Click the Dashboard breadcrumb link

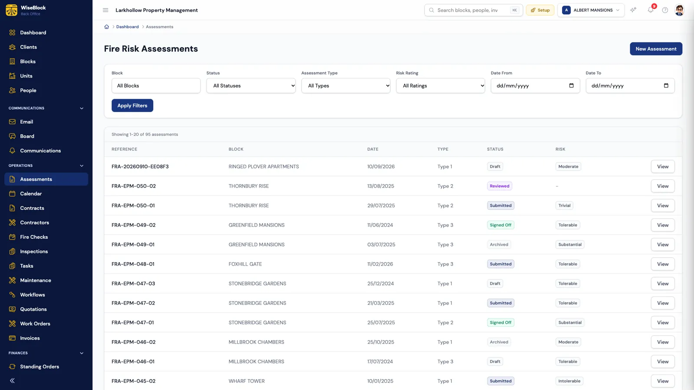128,27
